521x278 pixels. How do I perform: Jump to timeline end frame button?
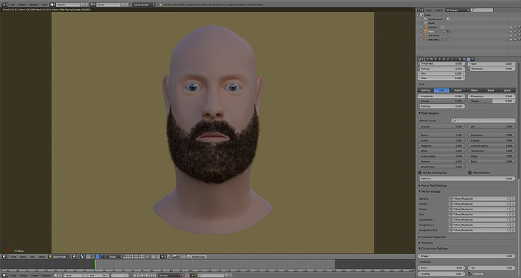click(155, 275)
